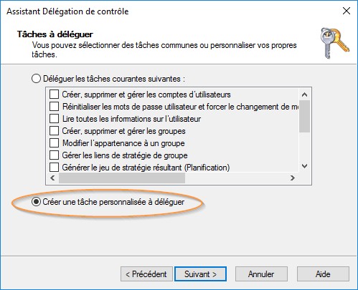Check Créer, supprimer et gérer les comptes d'utilisateurs
Screen dimensions: 358x290
point(54,95)
